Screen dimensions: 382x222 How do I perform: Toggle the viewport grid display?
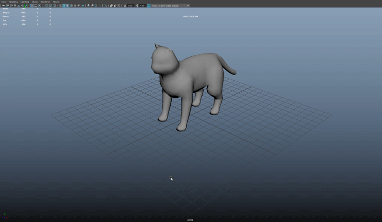tap(32, 6)
